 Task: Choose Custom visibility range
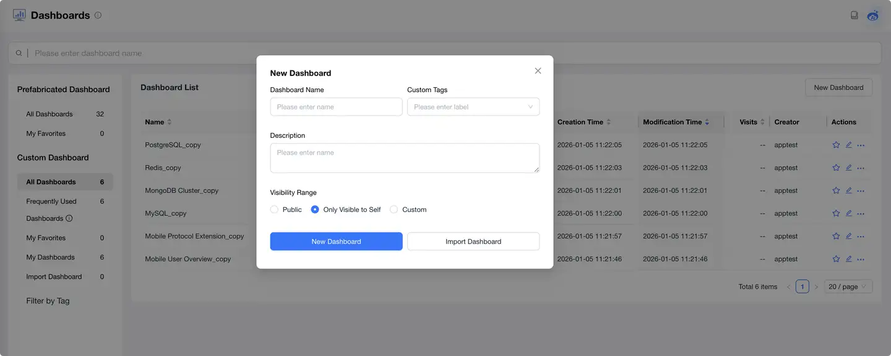[394, 209]
